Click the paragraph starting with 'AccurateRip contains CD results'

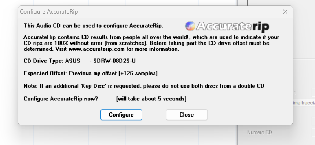click(x=151, y=43)
